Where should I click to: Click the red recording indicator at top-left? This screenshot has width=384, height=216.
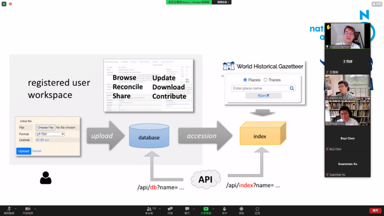click(10, 4)
